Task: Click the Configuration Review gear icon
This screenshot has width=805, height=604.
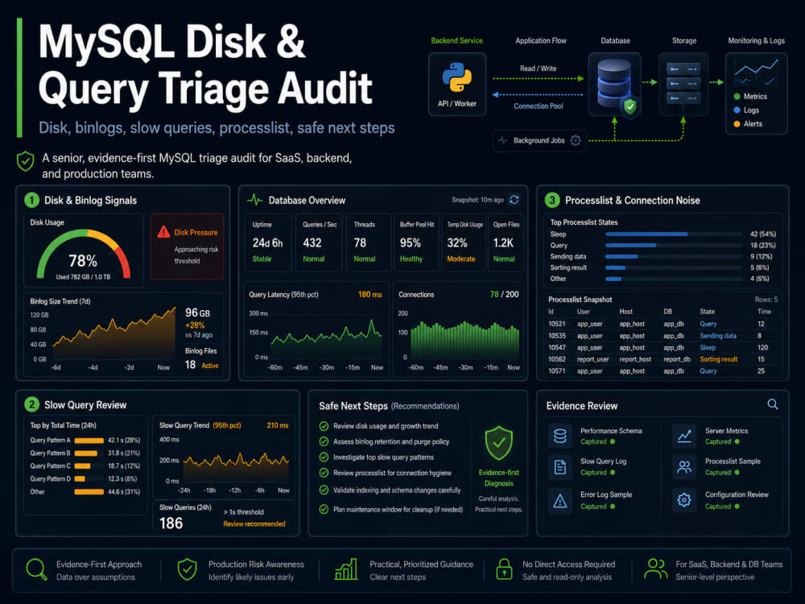Action: pos(683,500)
